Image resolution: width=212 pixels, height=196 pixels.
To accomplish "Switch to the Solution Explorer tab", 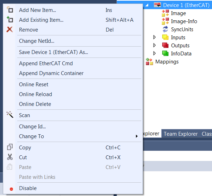I will click(152, 134).
